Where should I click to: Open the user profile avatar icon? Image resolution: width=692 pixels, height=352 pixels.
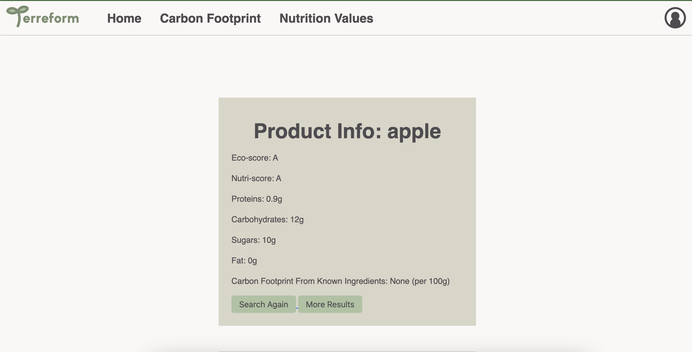pos(675,18)
